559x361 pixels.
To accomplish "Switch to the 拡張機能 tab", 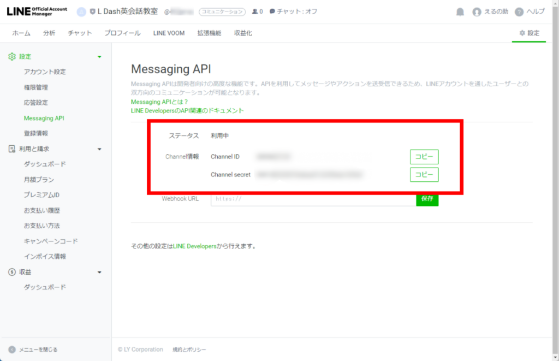I will pos(209,33).
